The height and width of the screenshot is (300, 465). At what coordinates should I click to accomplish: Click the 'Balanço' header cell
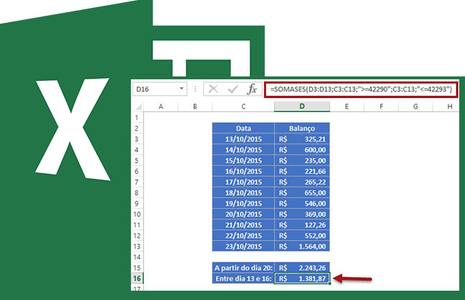302,129
